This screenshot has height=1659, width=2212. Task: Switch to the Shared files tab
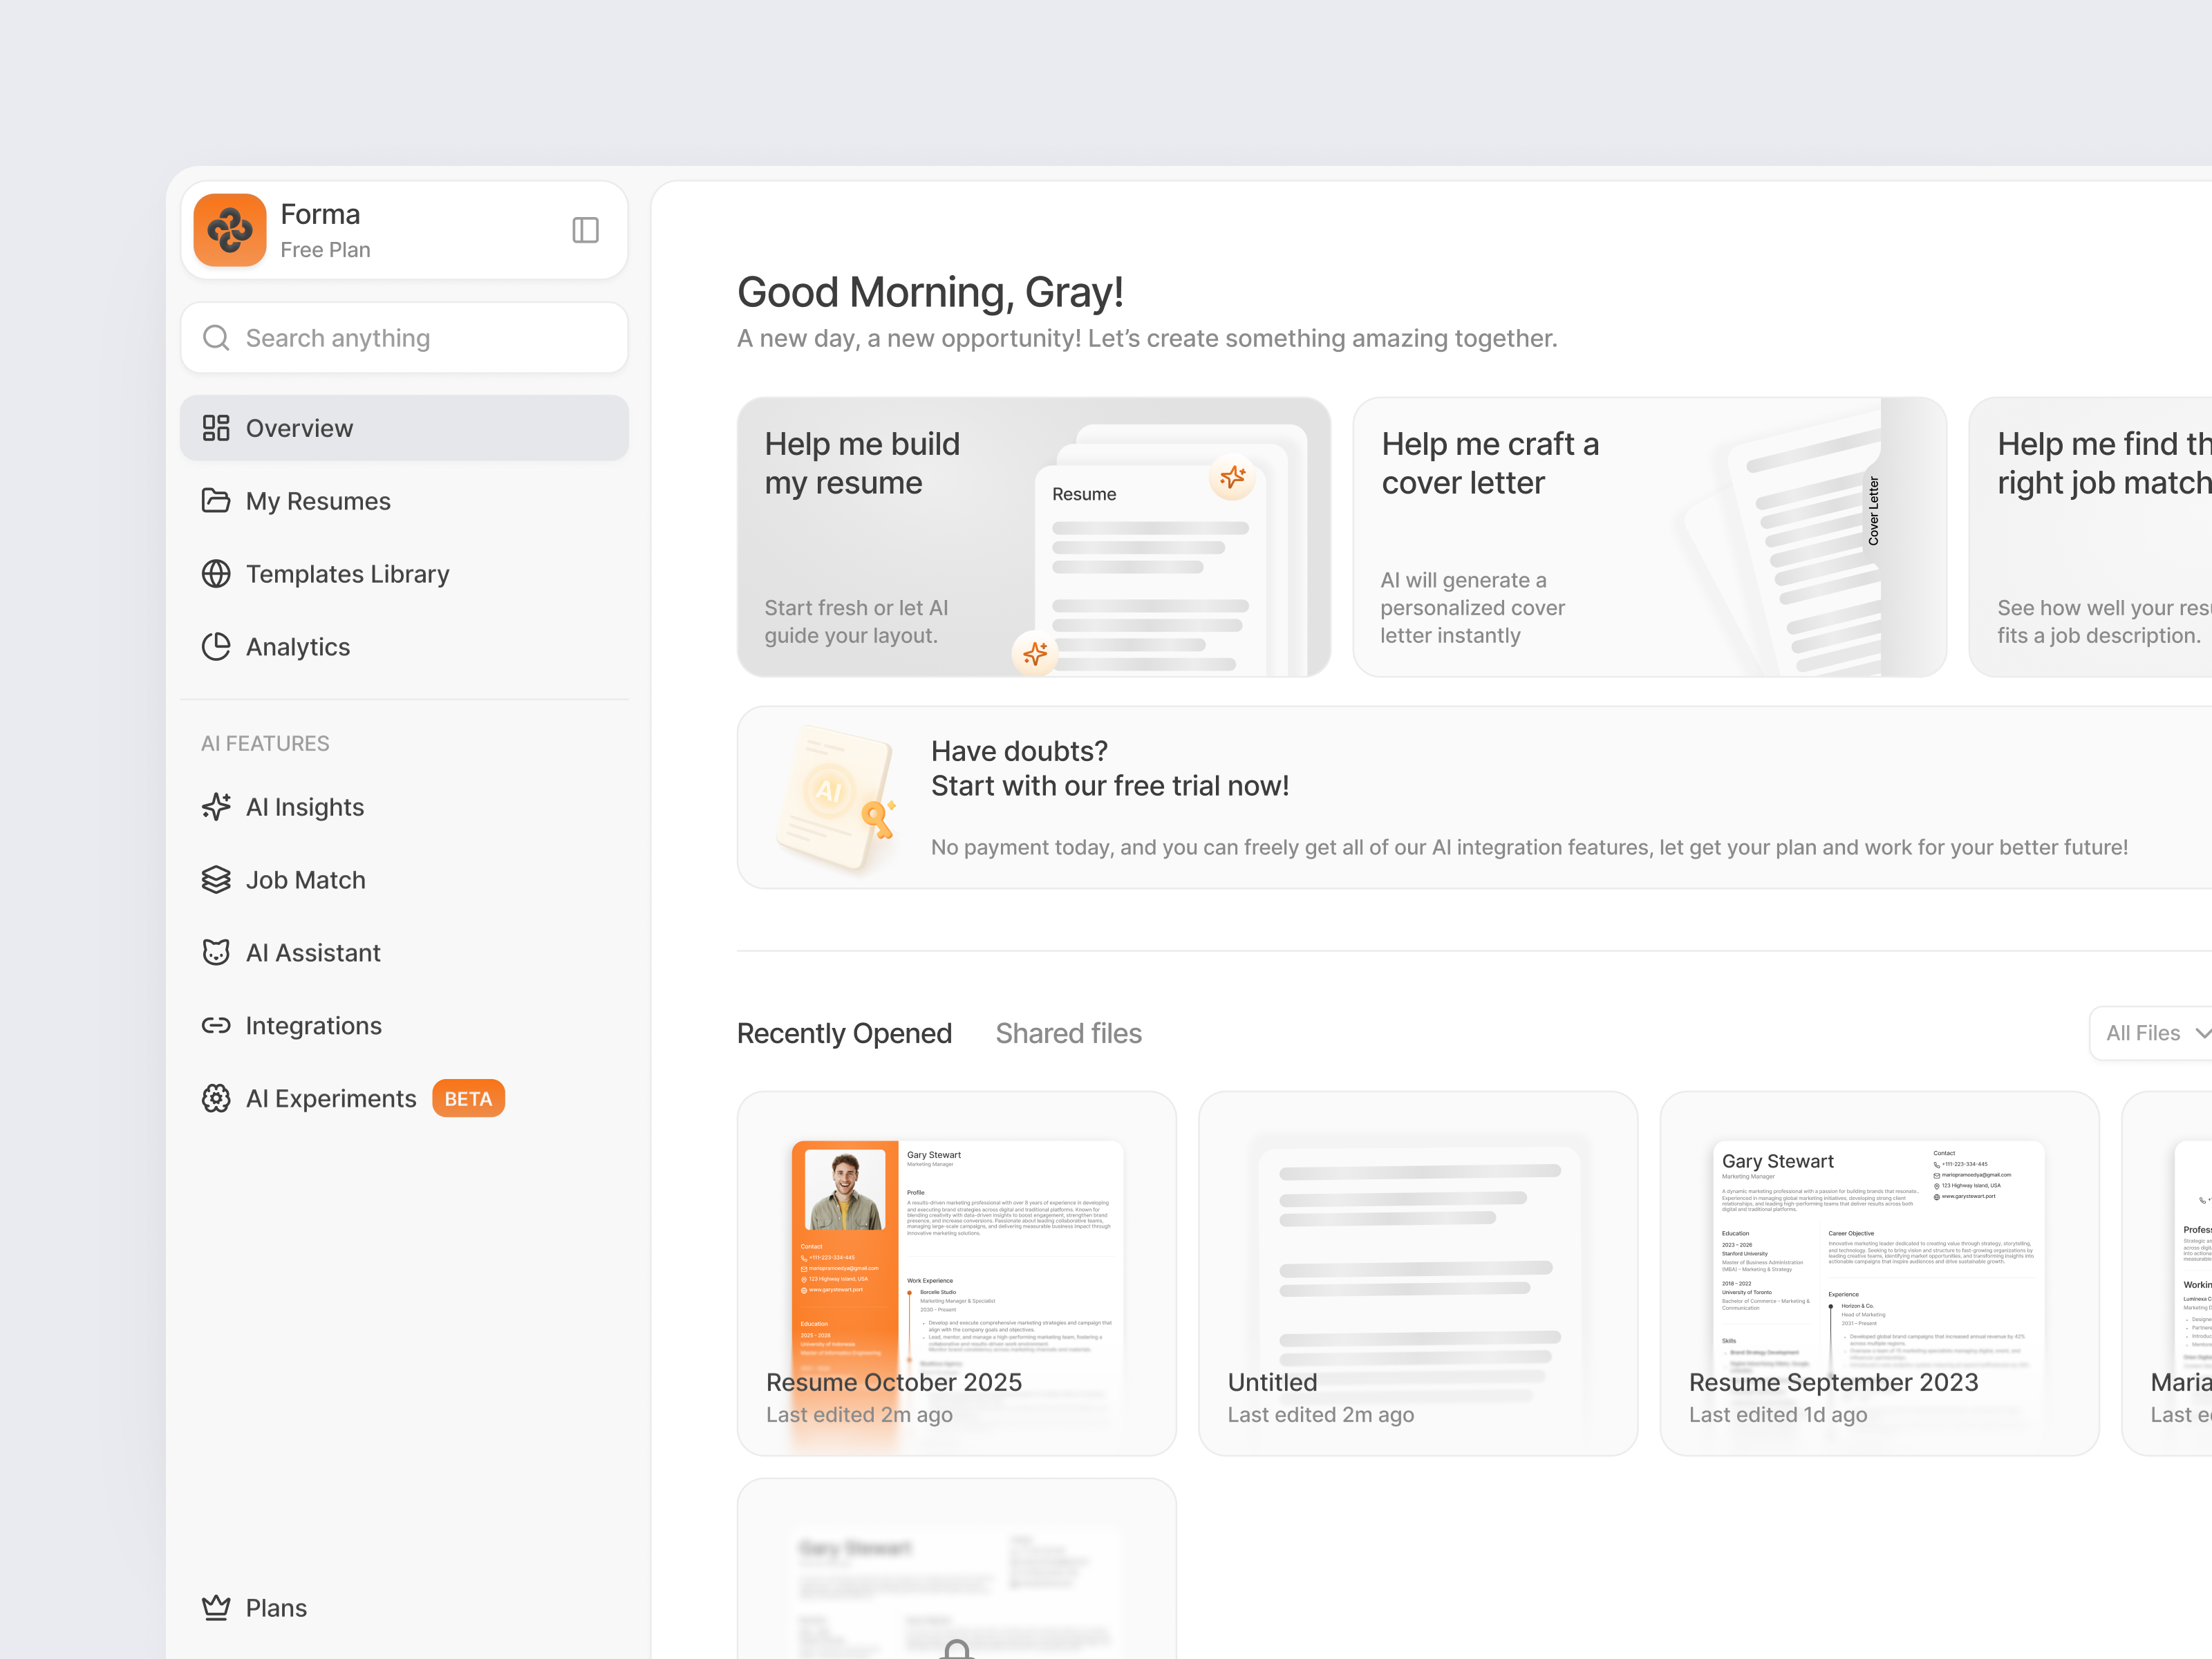click(x=1068, y=1032)
